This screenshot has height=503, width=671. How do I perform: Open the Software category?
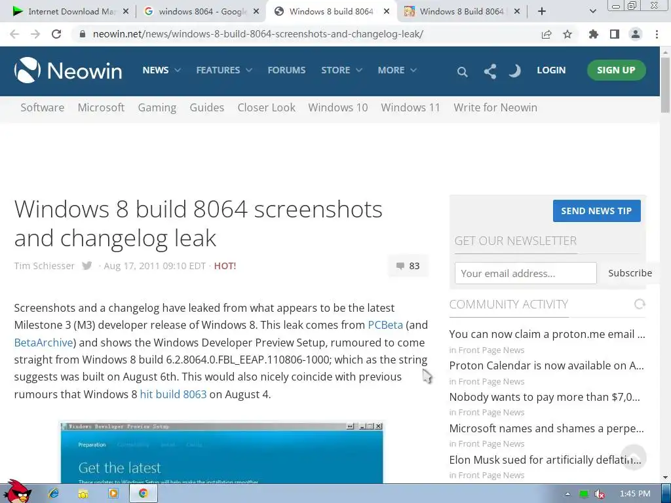click(43, 107)
